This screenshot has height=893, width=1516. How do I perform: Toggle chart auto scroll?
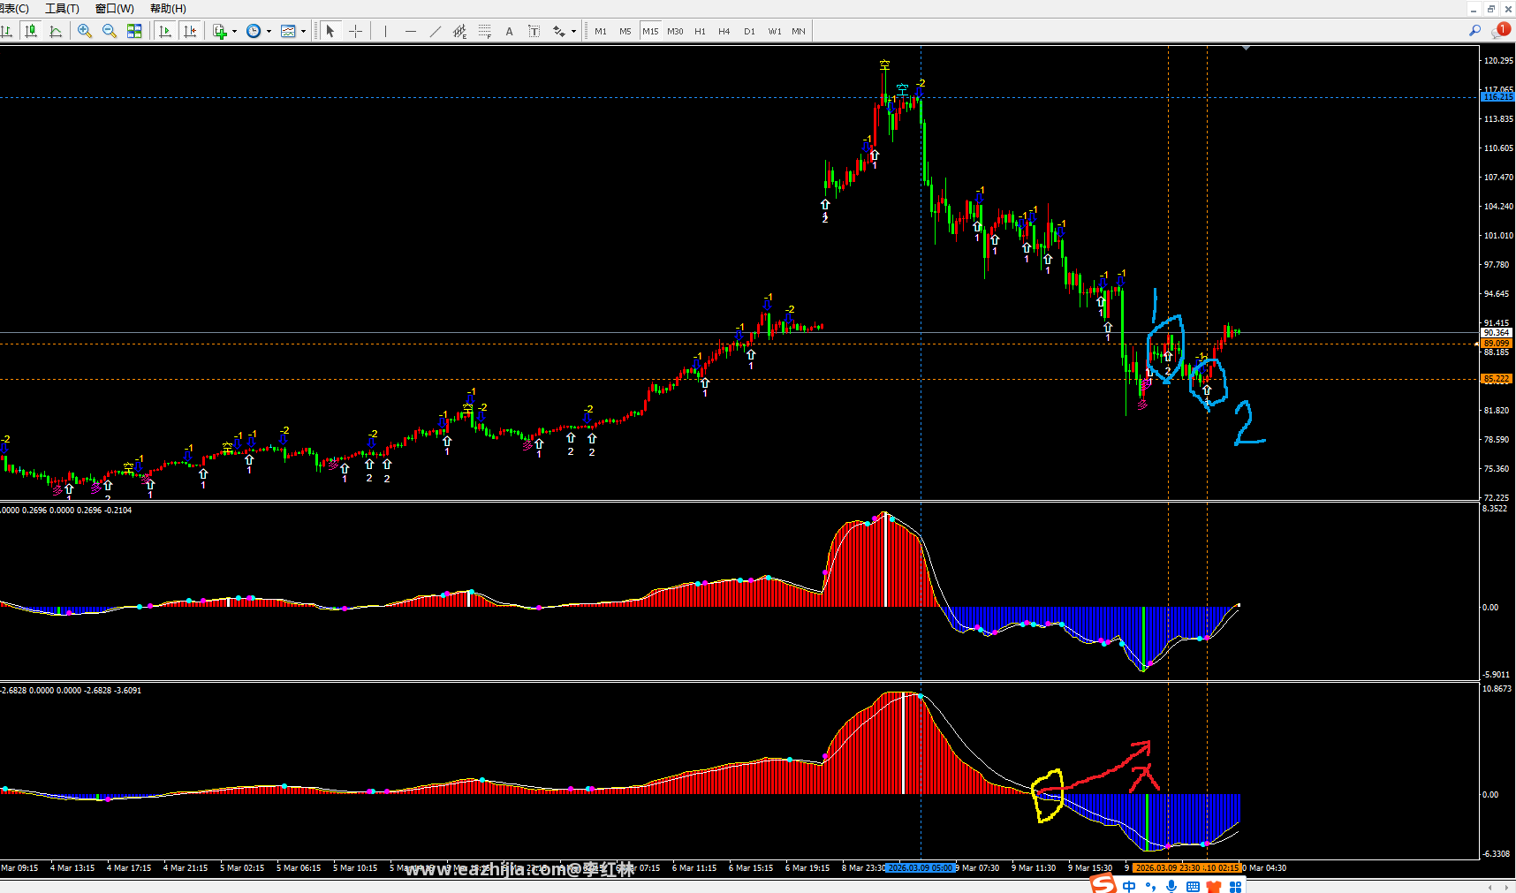pyautogui.click(x=165, y=31)
